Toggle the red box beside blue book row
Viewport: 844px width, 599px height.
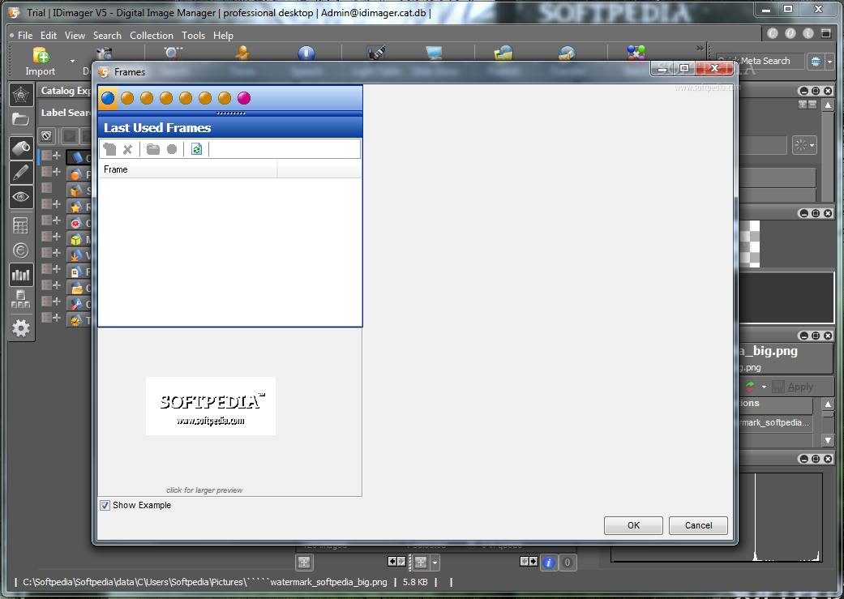coord(47,156)
